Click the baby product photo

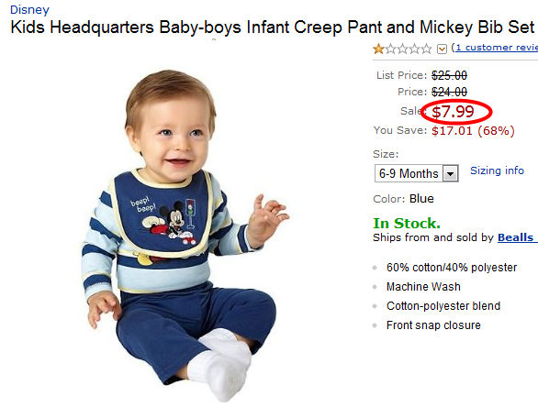[185, 235]
